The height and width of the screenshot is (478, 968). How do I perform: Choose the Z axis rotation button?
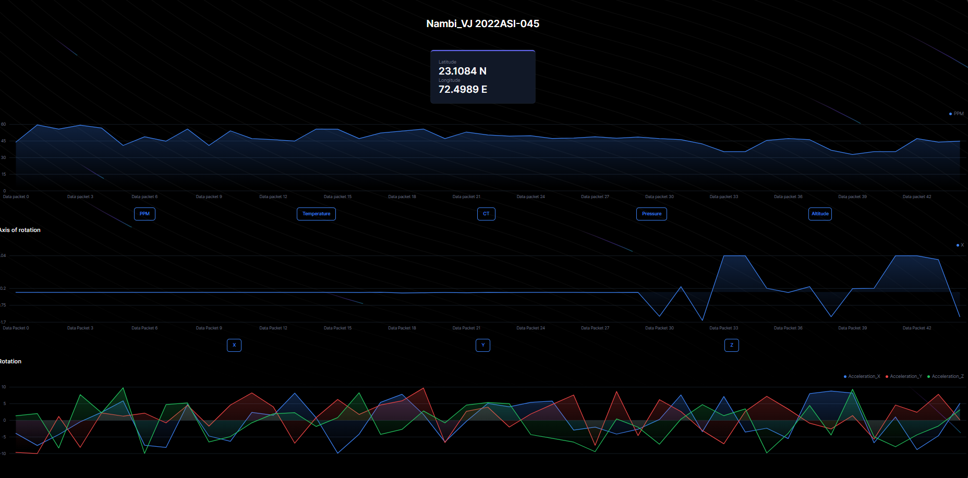point(732,345)
